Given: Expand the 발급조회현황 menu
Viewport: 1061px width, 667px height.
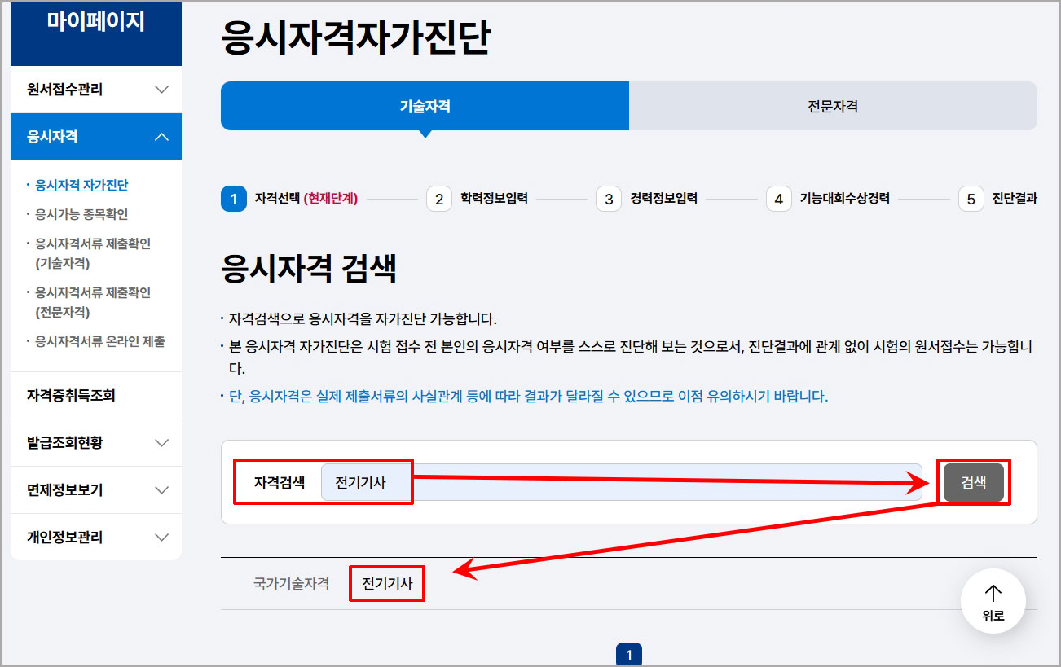Looking at the screenshot, I should click(x=95, y=442).
